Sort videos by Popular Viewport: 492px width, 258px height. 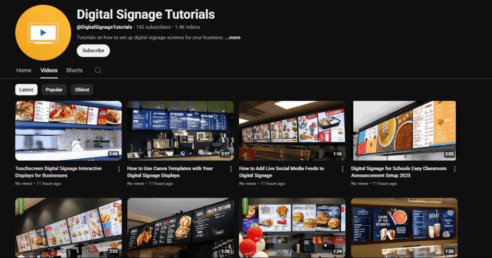point(54,90)
